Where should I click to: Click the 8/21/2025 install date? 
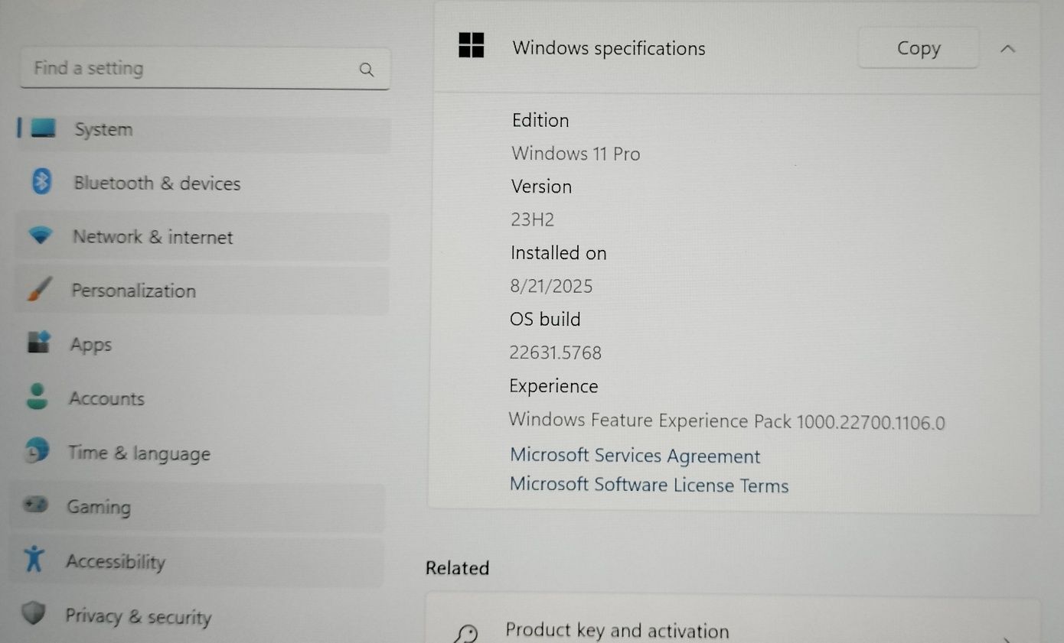point(551,286)
